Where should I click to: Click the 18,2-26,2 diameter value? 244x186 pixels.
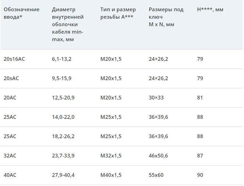pyautogui.click(x=63, y=136)
